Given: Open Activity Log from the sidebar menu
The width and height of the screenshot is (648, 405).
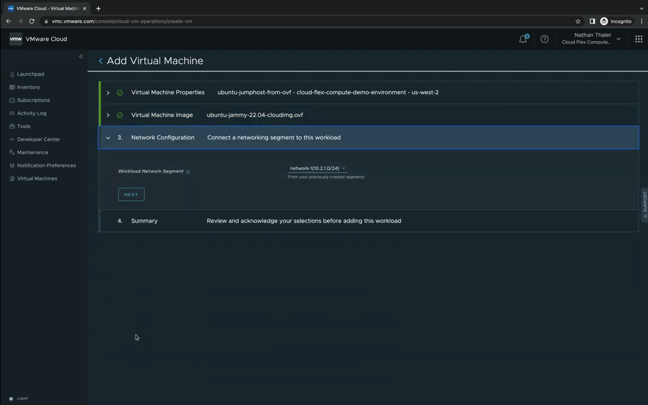Looking at the screenshot, I should (32, 113).
